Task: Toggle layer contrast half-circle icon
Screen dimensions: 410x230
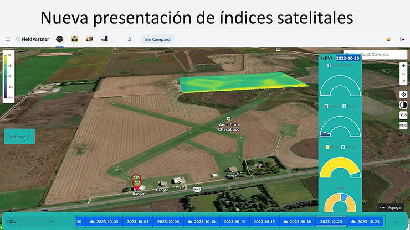Action: click(x=403, y=105)
